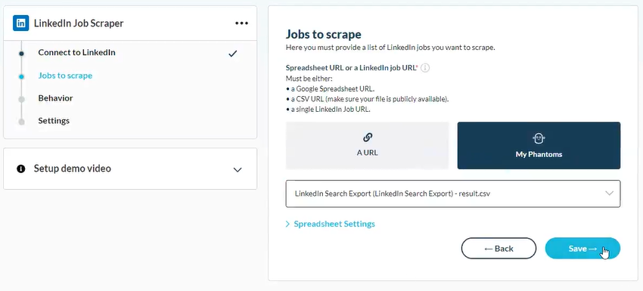Click the LinkedIn logo icon
This screenshot has width=643, height=291.
(20, 23)
